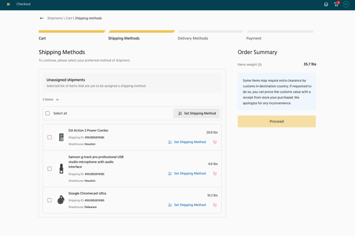Click the Unassigned shipments heading
The width and height of the screenshot is (355, 236).
(x=66, y=80)
